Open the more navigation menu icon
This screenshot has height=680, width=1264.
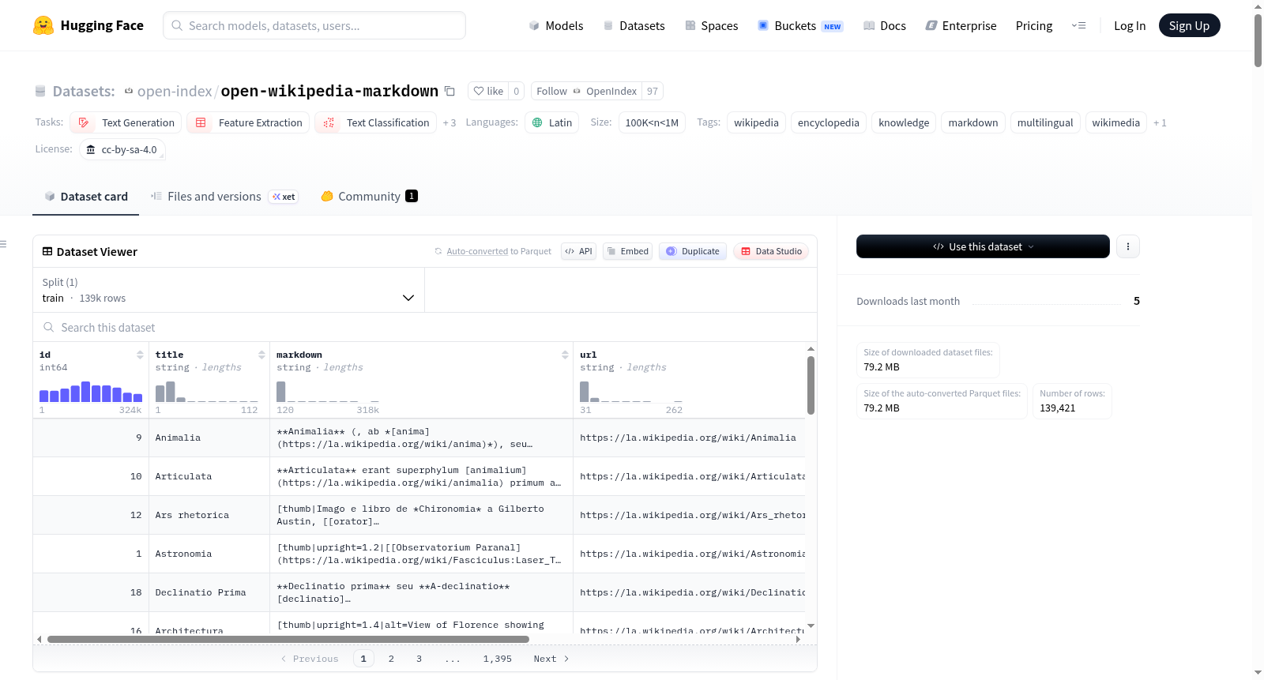point(1078,25)
